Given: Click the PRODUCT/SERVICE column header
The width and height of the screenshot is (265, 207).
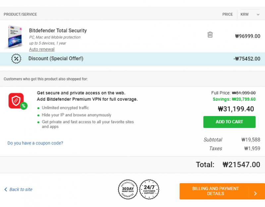Looking at the screenshot, I should tap(20, 14).
